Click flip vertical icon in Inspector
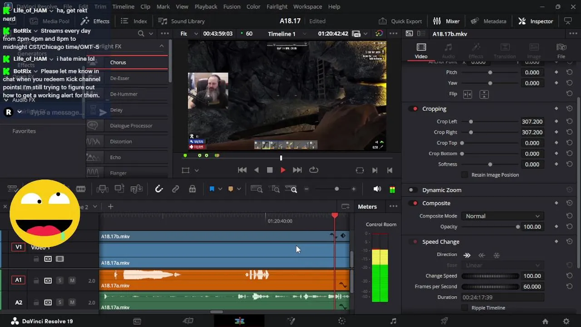 point(484,94)
